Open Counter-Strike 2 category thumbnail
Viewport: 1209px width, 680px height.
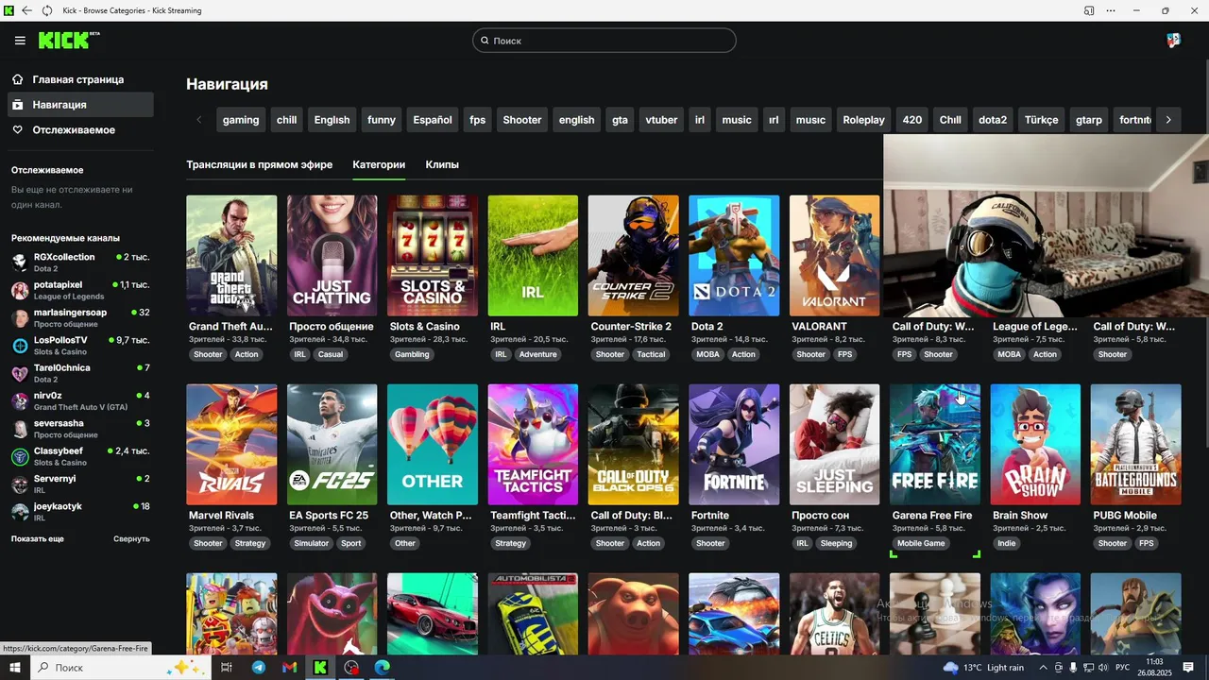634,256
